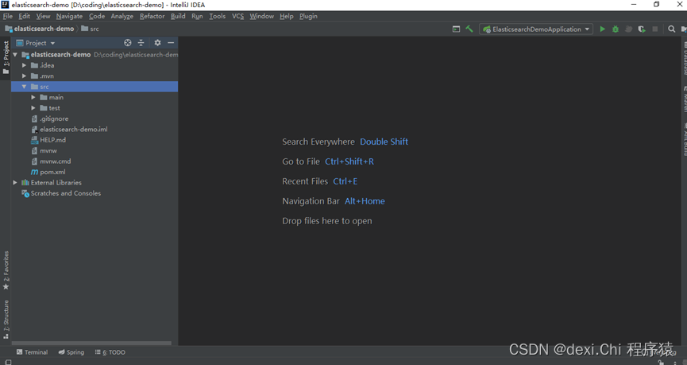Build project using the hammer icon

click(469, 29)
